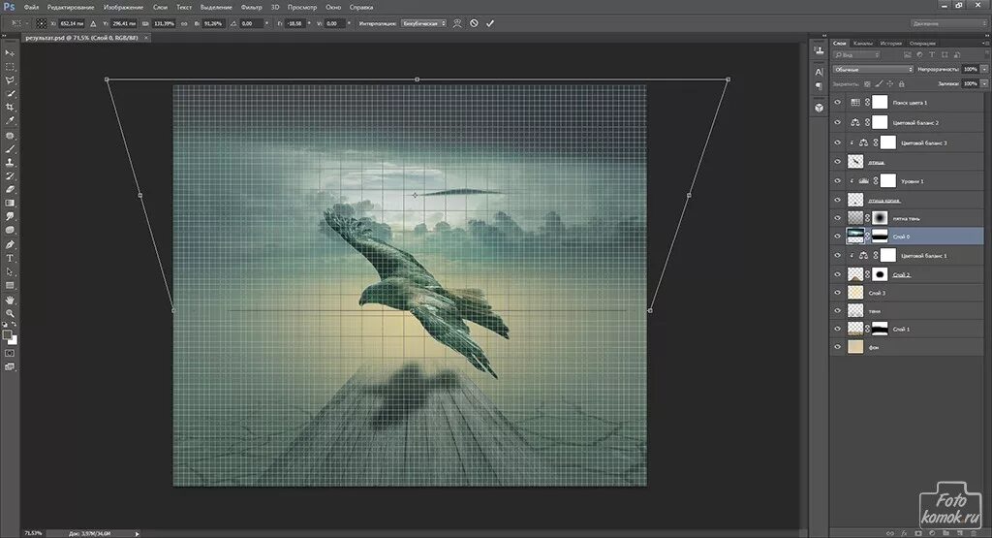Click the background color swatch
Viewport: 992px width, 538px height.
point(13,340)
